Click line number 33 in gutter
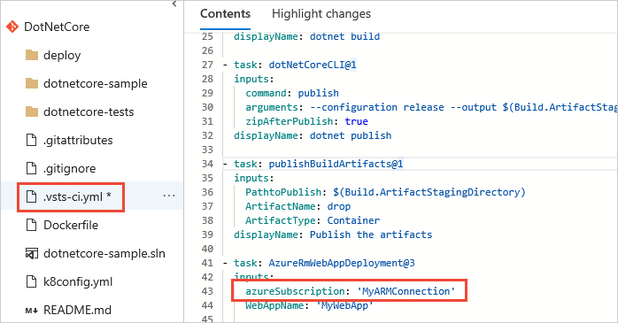Viewport: 618px width, 323px height. (x=207, y=150)
